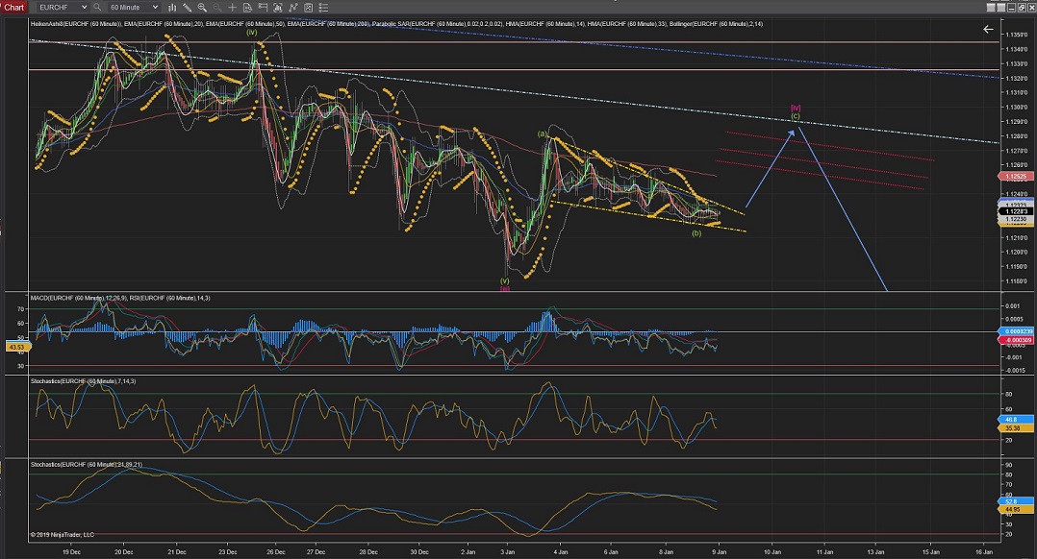Select the MACD(EURCHF (60 Minute),12,26,9) label
This screenshot has height=559, width=1037.
coord(77,299)
